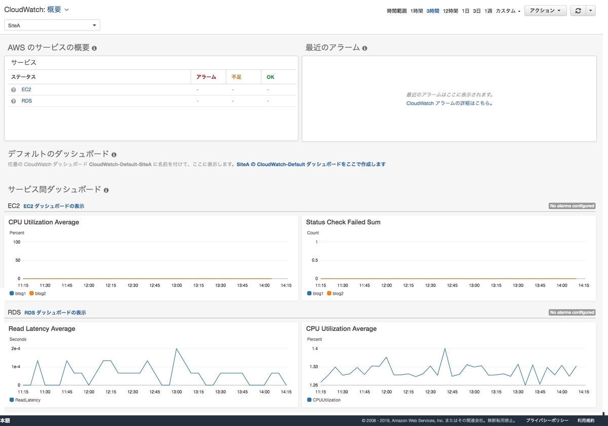Toggle blog2 legend in CPU Utilization chart
This screenshot has width=608, height=426.
point(38,294)
